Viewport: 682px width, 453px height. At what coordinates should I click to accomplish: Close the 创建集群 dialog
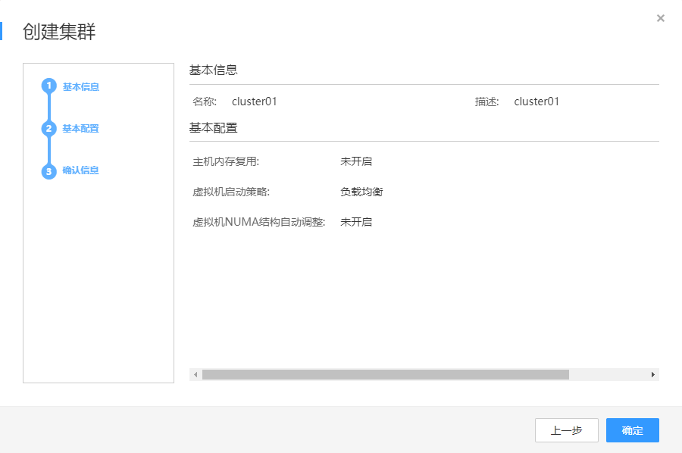[660, 18]
